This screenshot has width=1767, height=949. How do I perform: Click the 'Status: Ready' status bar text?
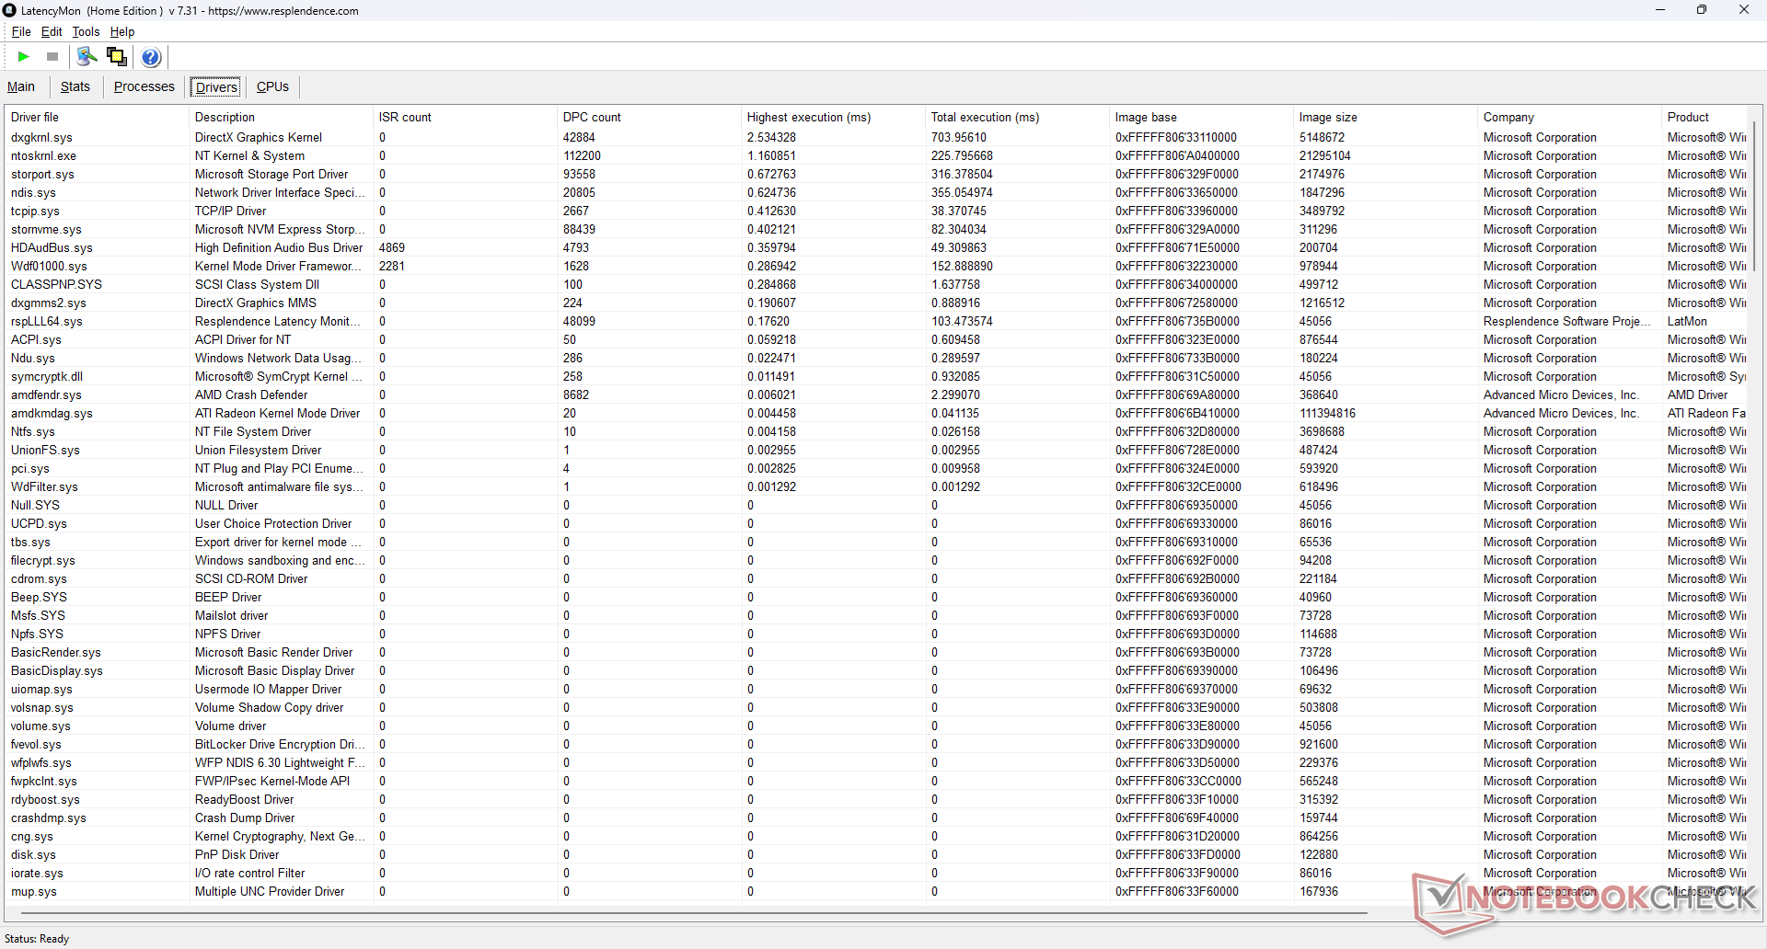[37, 939]
